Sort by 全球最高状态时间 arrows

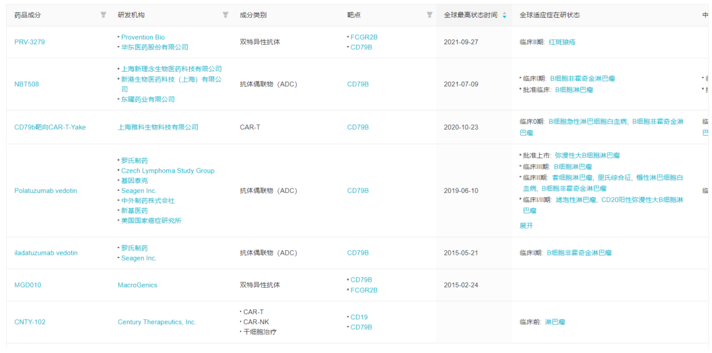[504, 15]
